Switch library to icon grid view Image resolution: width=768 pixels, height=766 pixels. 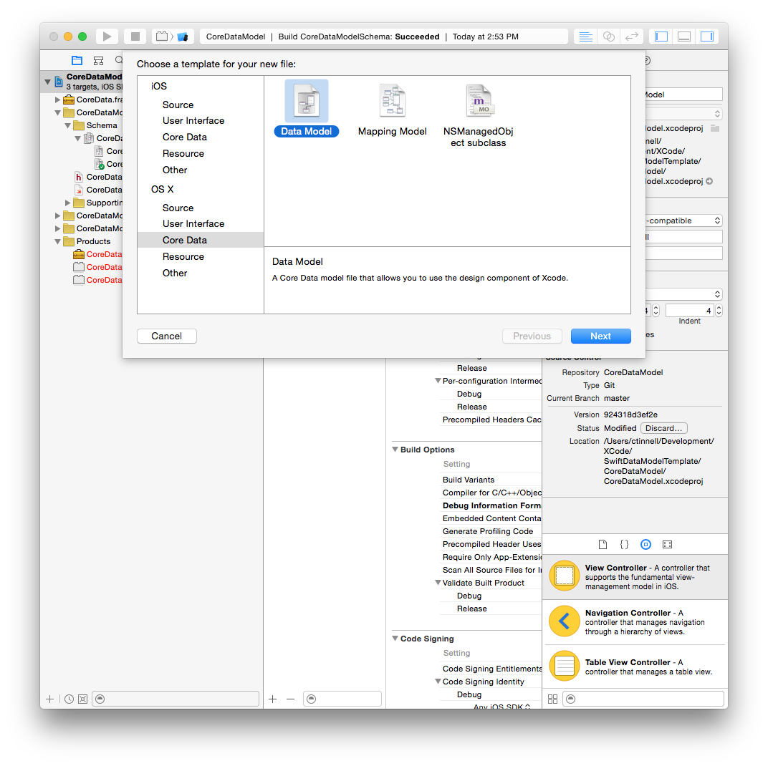pyautogui.click(x=552, y=699)
